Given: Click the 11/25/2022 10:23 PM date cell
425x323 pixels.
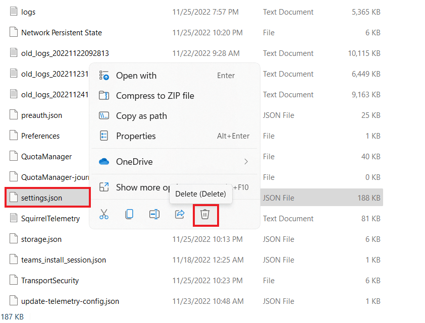Looking at the screenshot, I should click(207, 281).
